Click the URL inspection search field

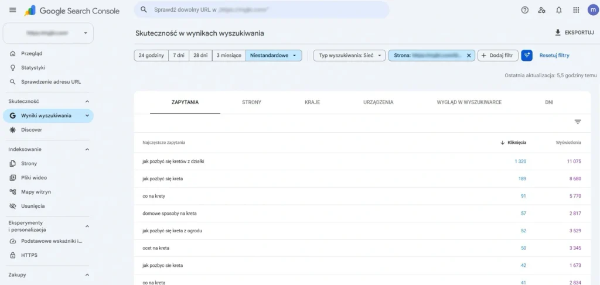point(261,10)
